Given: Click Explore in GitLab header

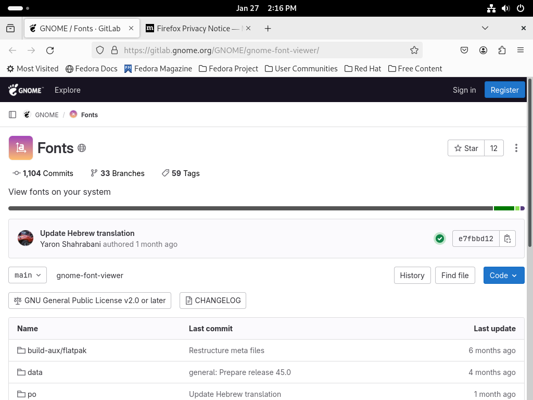Looking at the screenshot, I should [68, 90].
